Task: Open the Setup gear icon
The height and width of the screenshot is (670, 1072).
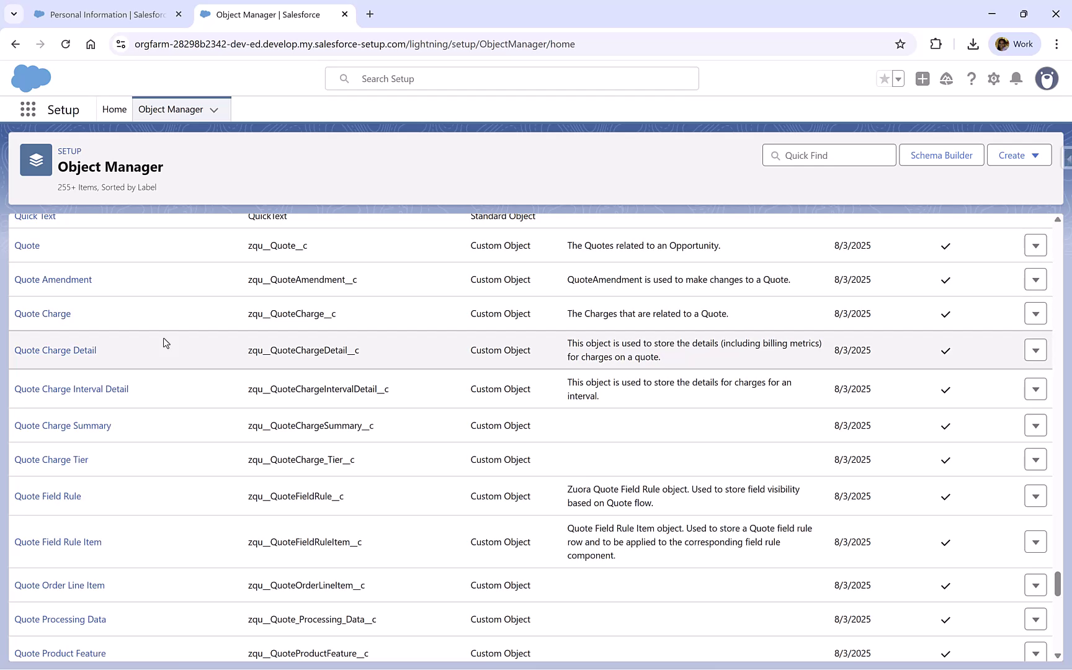Action: point(994,79)
